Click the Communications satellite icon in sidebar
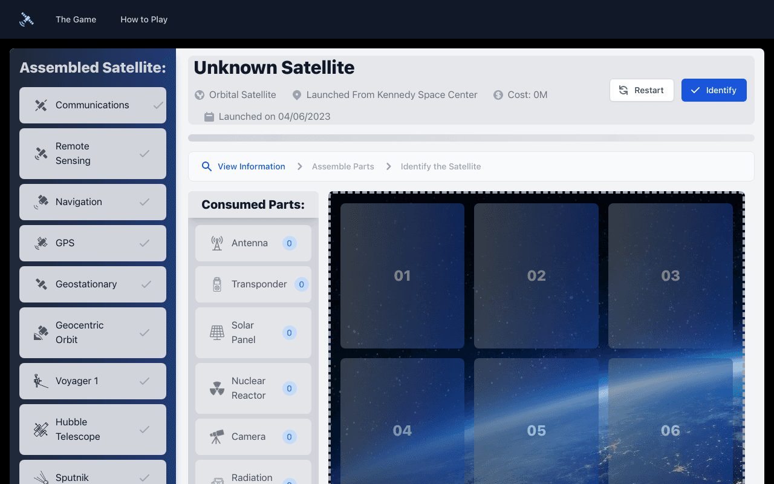 tap(41, 105)
